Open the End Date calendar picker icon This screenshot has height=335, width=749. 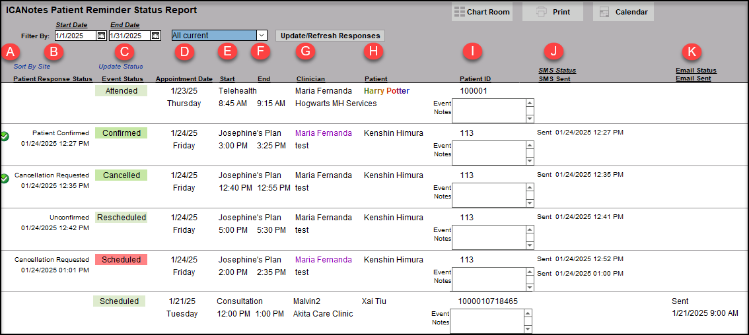[x=156, y=36]
